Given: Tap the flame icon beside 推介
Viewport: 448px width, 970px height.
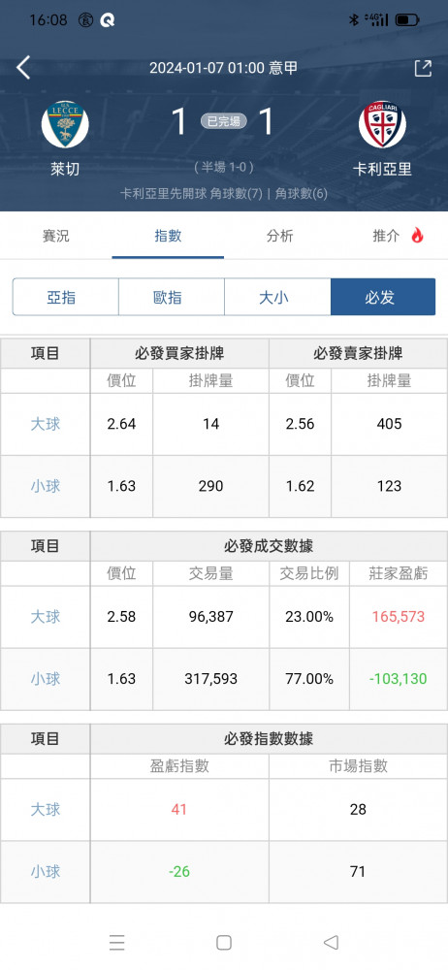Looking at the screenshot, I should coord(418,236).
